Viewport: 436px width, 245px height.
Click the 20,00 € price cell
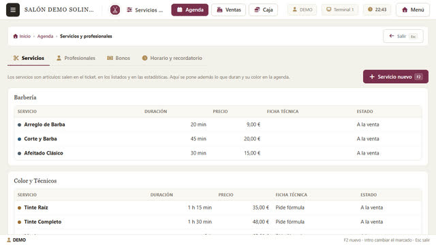click(252, 139)
